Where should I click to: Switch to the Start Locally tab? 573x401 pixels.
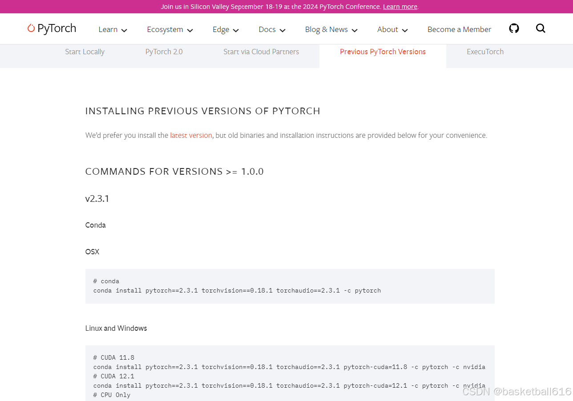click(x=85, y=52)
